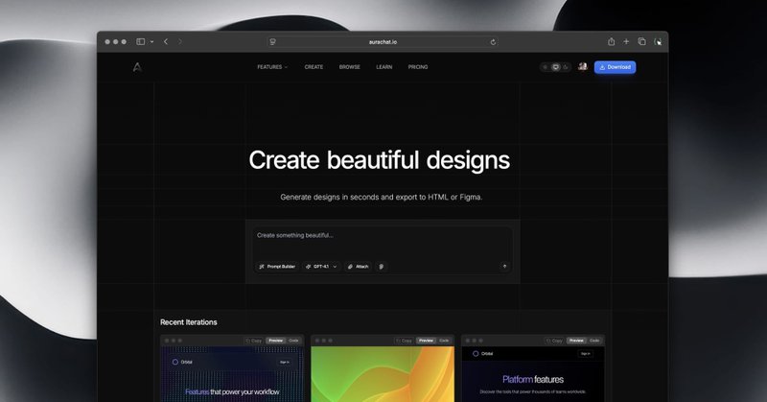Open a new tab with the plus icon
The image size is (767, 402).
(626, 41)
